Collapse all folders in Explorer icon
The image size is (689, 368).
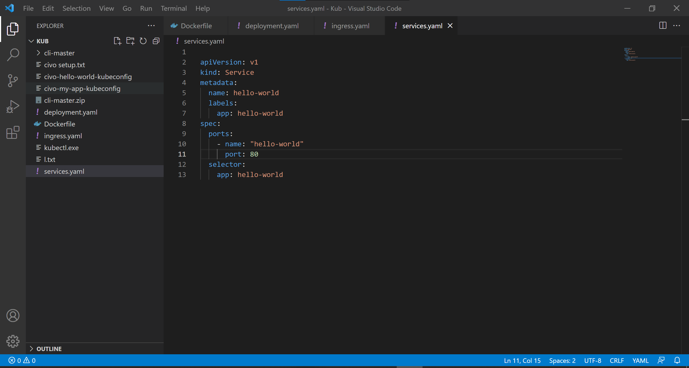coord(156,41)
